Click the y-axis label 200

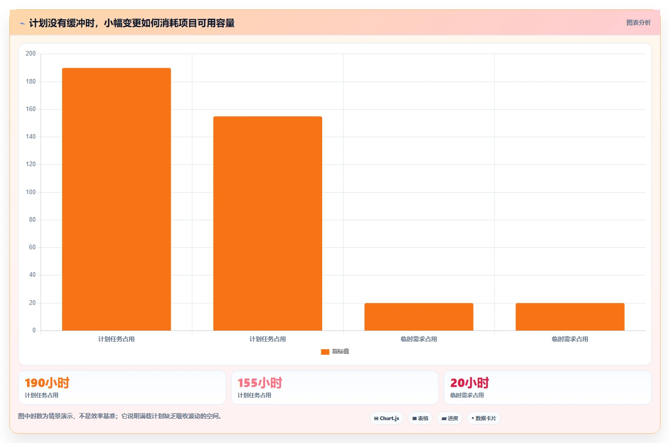31,54
